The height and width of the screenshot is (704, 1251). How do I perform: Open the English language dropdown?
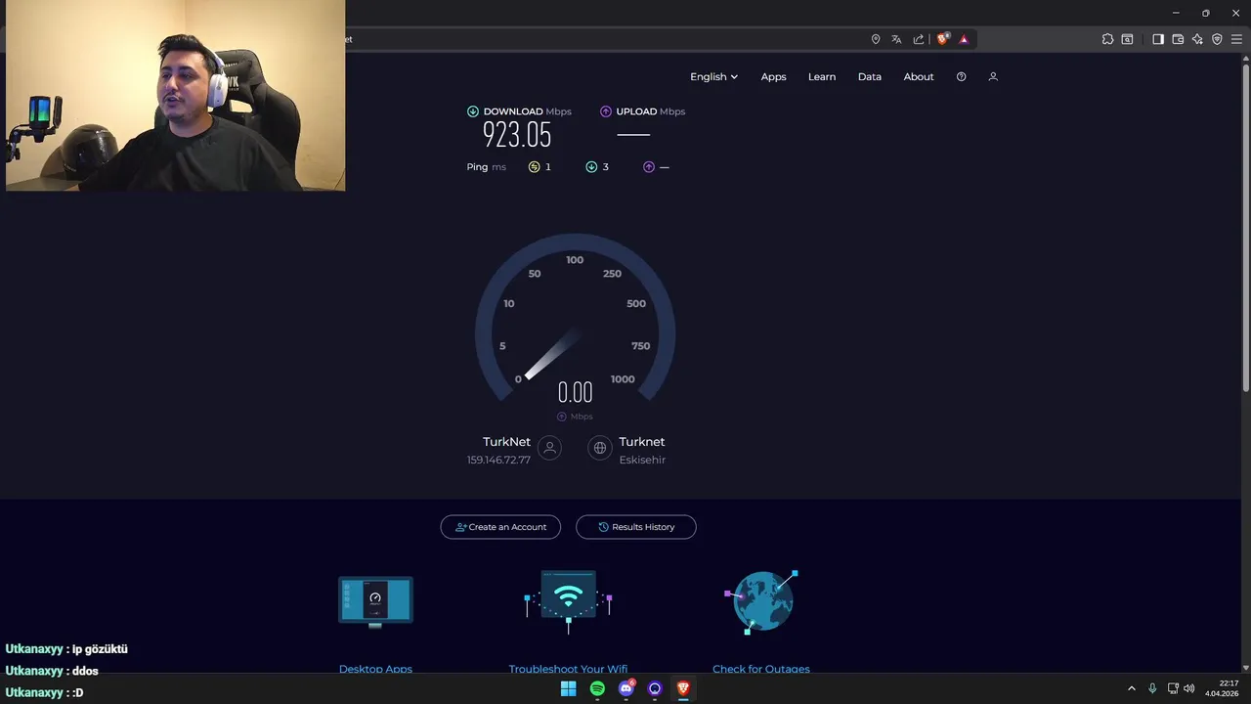(713, 76)
